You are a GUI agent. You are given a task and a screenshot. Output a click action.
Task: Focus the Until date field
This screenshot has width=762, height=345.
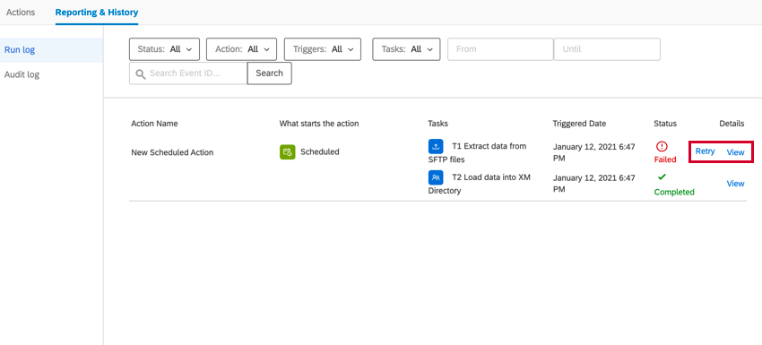[x=607, y=49]
